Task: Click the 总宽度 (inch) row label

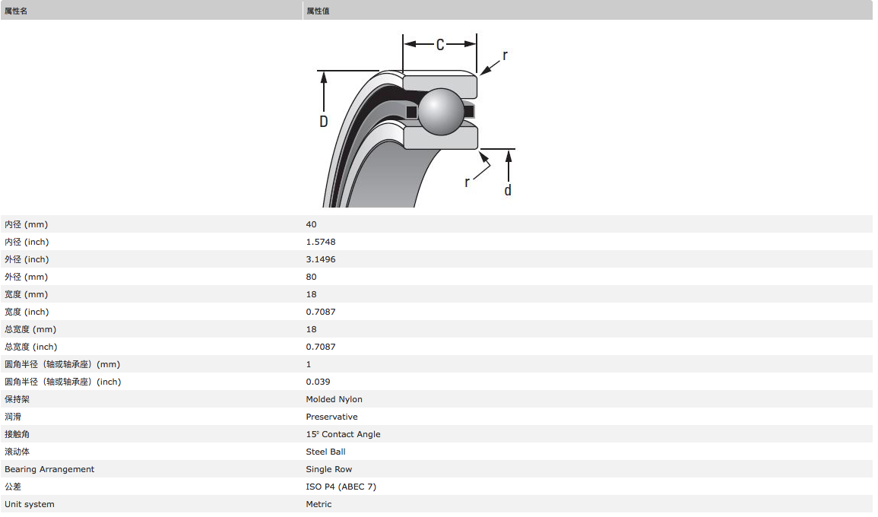Action: click(30, 347)
